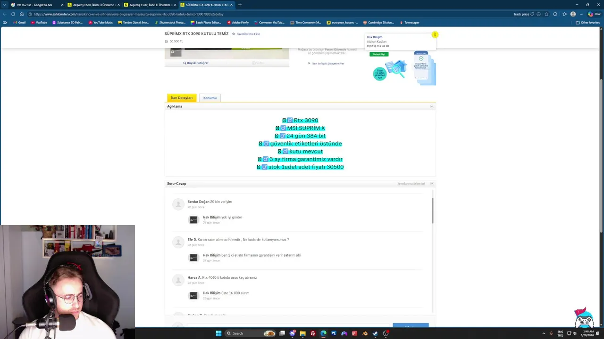Click the Favorilerime Ekle star icon
The image size is (604, 339).
234,34
